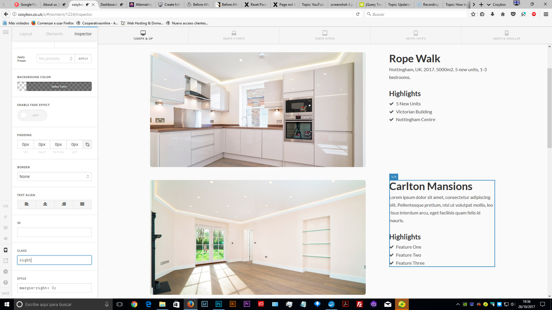Image resolution: width=552 pixels, height=310 pixels.
Task: Click the external link view-site icon
Action: [5, 261]
